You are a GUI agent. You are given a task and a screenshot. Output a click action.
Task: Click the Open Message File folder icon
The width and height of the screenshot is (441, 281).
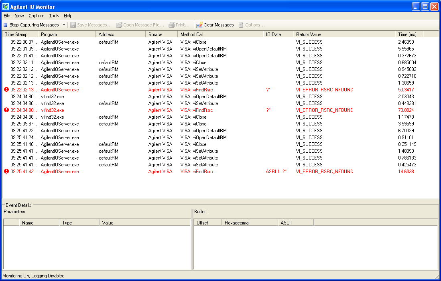coord(119,25)
